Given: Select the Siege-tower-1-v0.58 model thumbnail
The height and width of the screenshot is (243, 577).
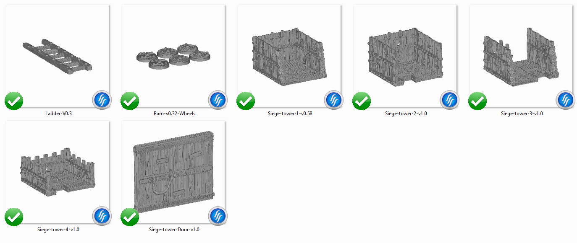Looking at the screenshot, I should [289, 56].
